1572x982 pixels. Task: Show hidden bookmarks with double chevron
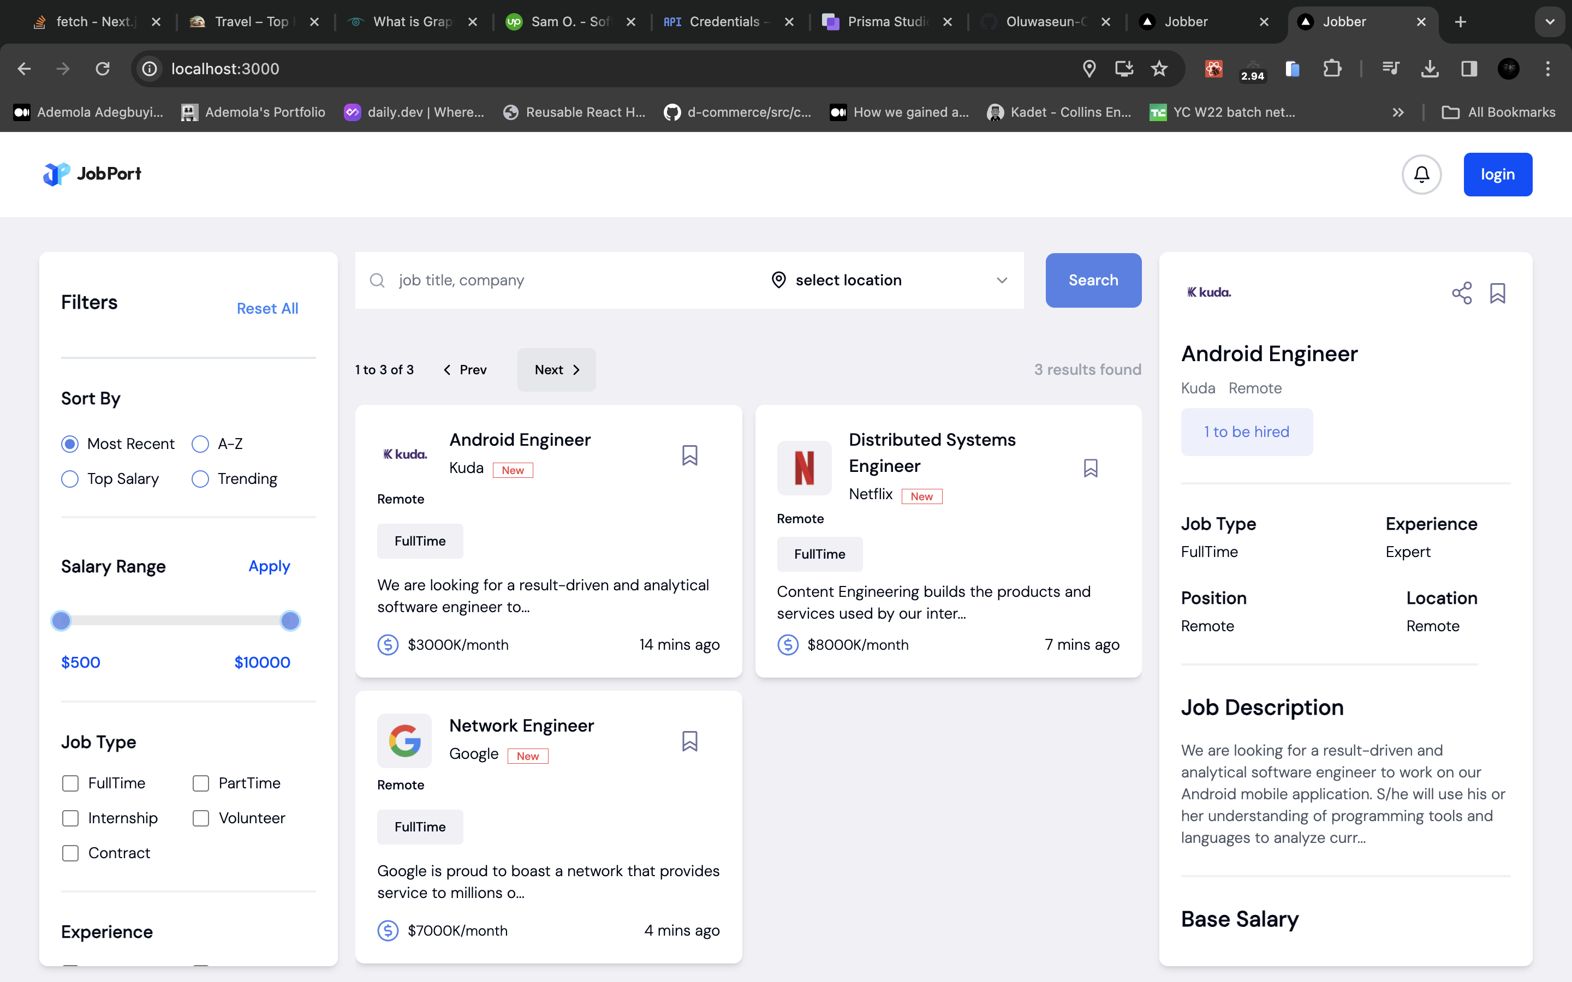[1398, 112]
